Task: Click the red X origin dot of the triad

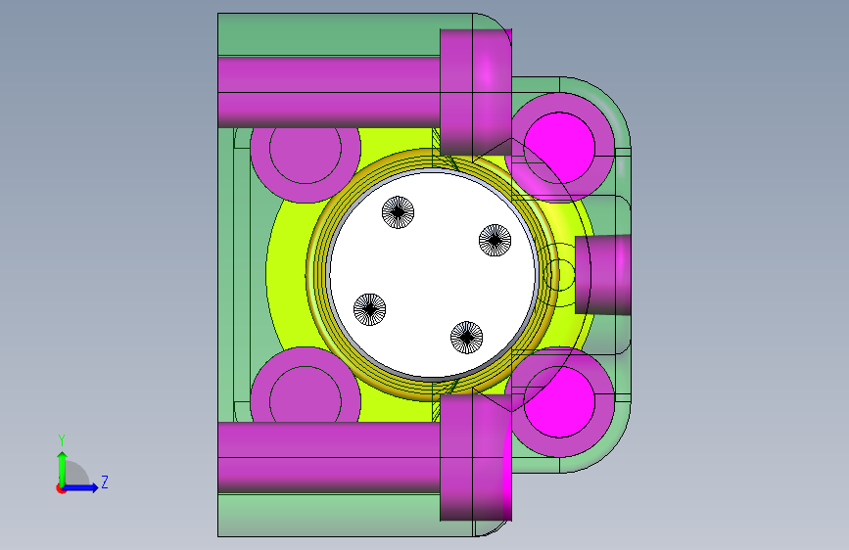Action: click(61, 488)
